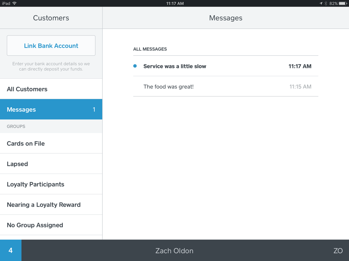Tap the Bluetooth status icon
349x261 pixels.
(326, 3)
